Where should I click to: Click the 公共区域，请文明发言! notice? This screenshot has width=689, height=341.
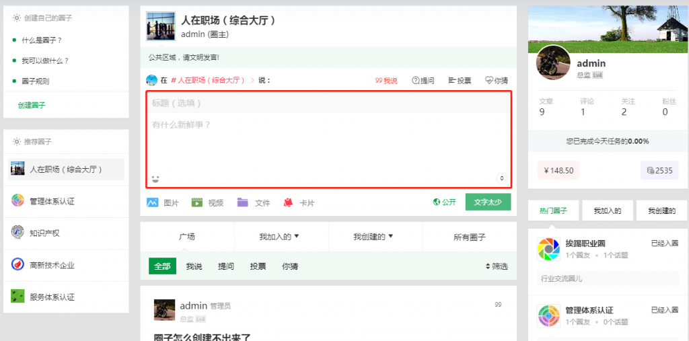(184, 57)
